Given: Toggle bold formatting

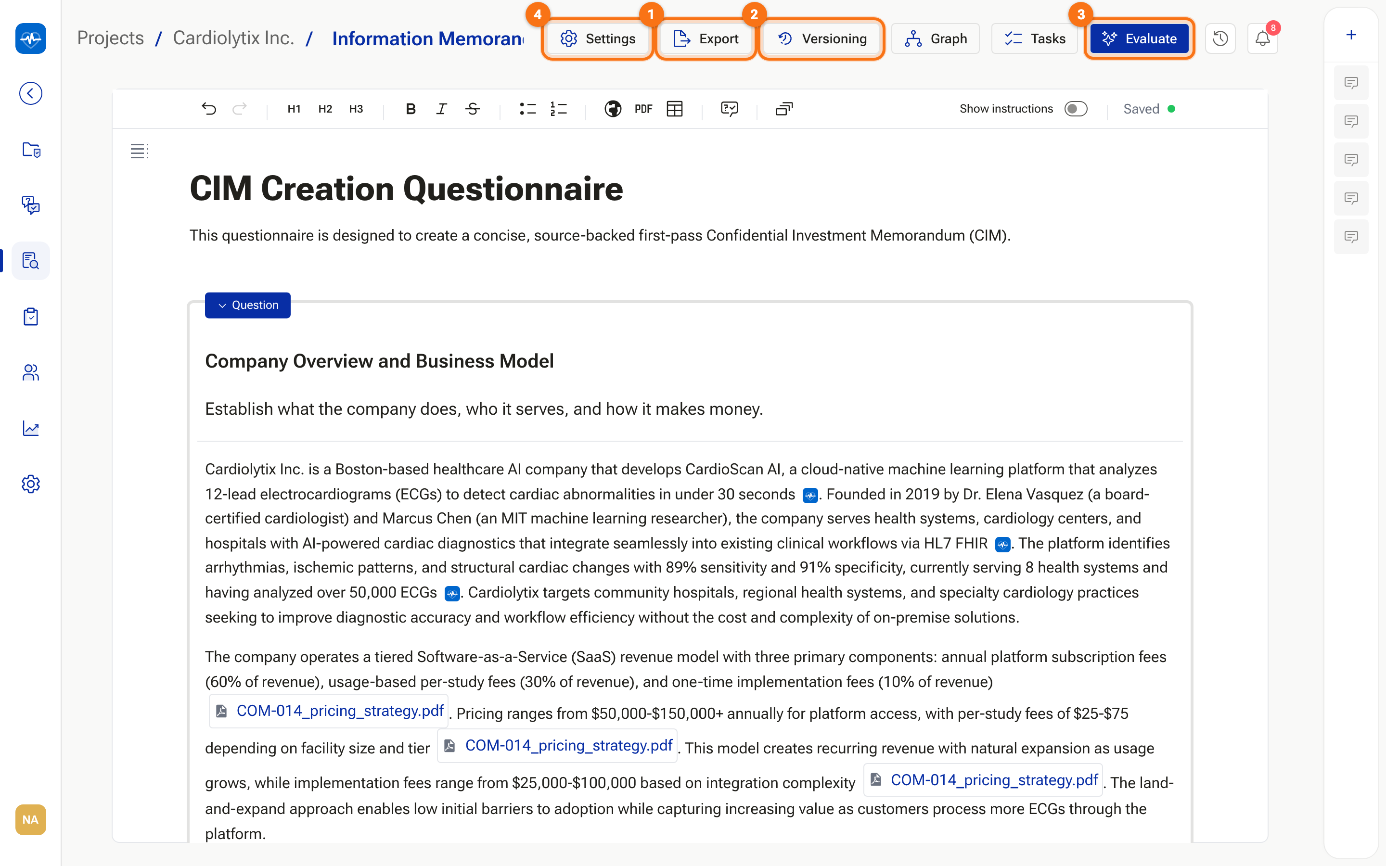Looking at the screenshot, I should [x=410, y=109].
